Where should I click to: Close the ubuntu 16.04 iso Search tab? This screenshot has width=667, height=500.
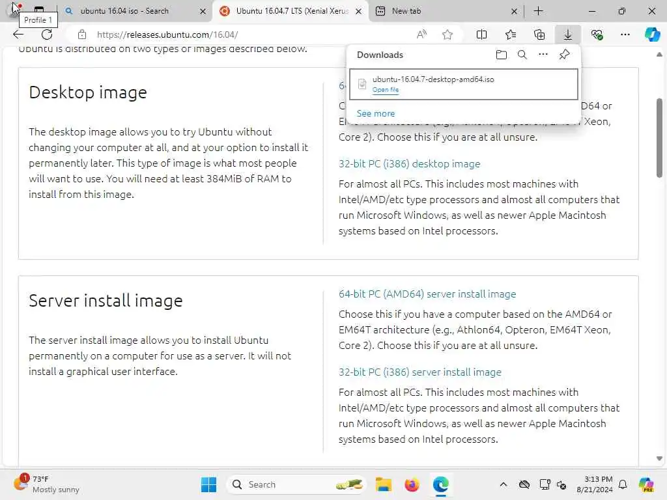[203, 11]
